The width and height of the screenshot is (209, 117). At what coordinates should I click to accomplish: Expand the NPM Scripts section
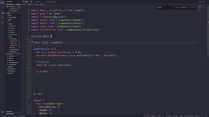(x=13, y=114)
